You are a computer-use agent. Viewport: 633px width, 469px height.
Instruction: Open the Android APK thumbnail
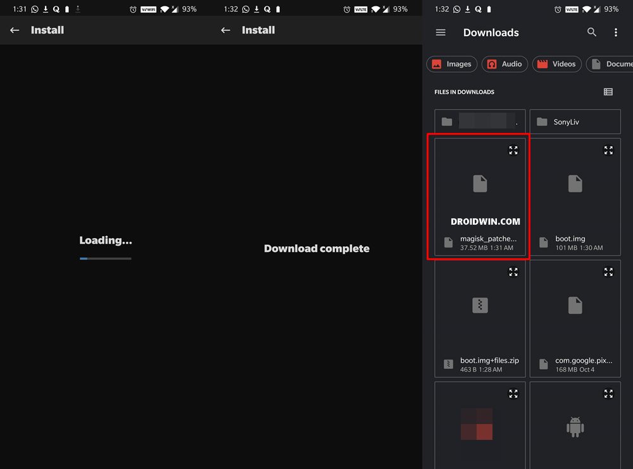(x=575, y=427)
